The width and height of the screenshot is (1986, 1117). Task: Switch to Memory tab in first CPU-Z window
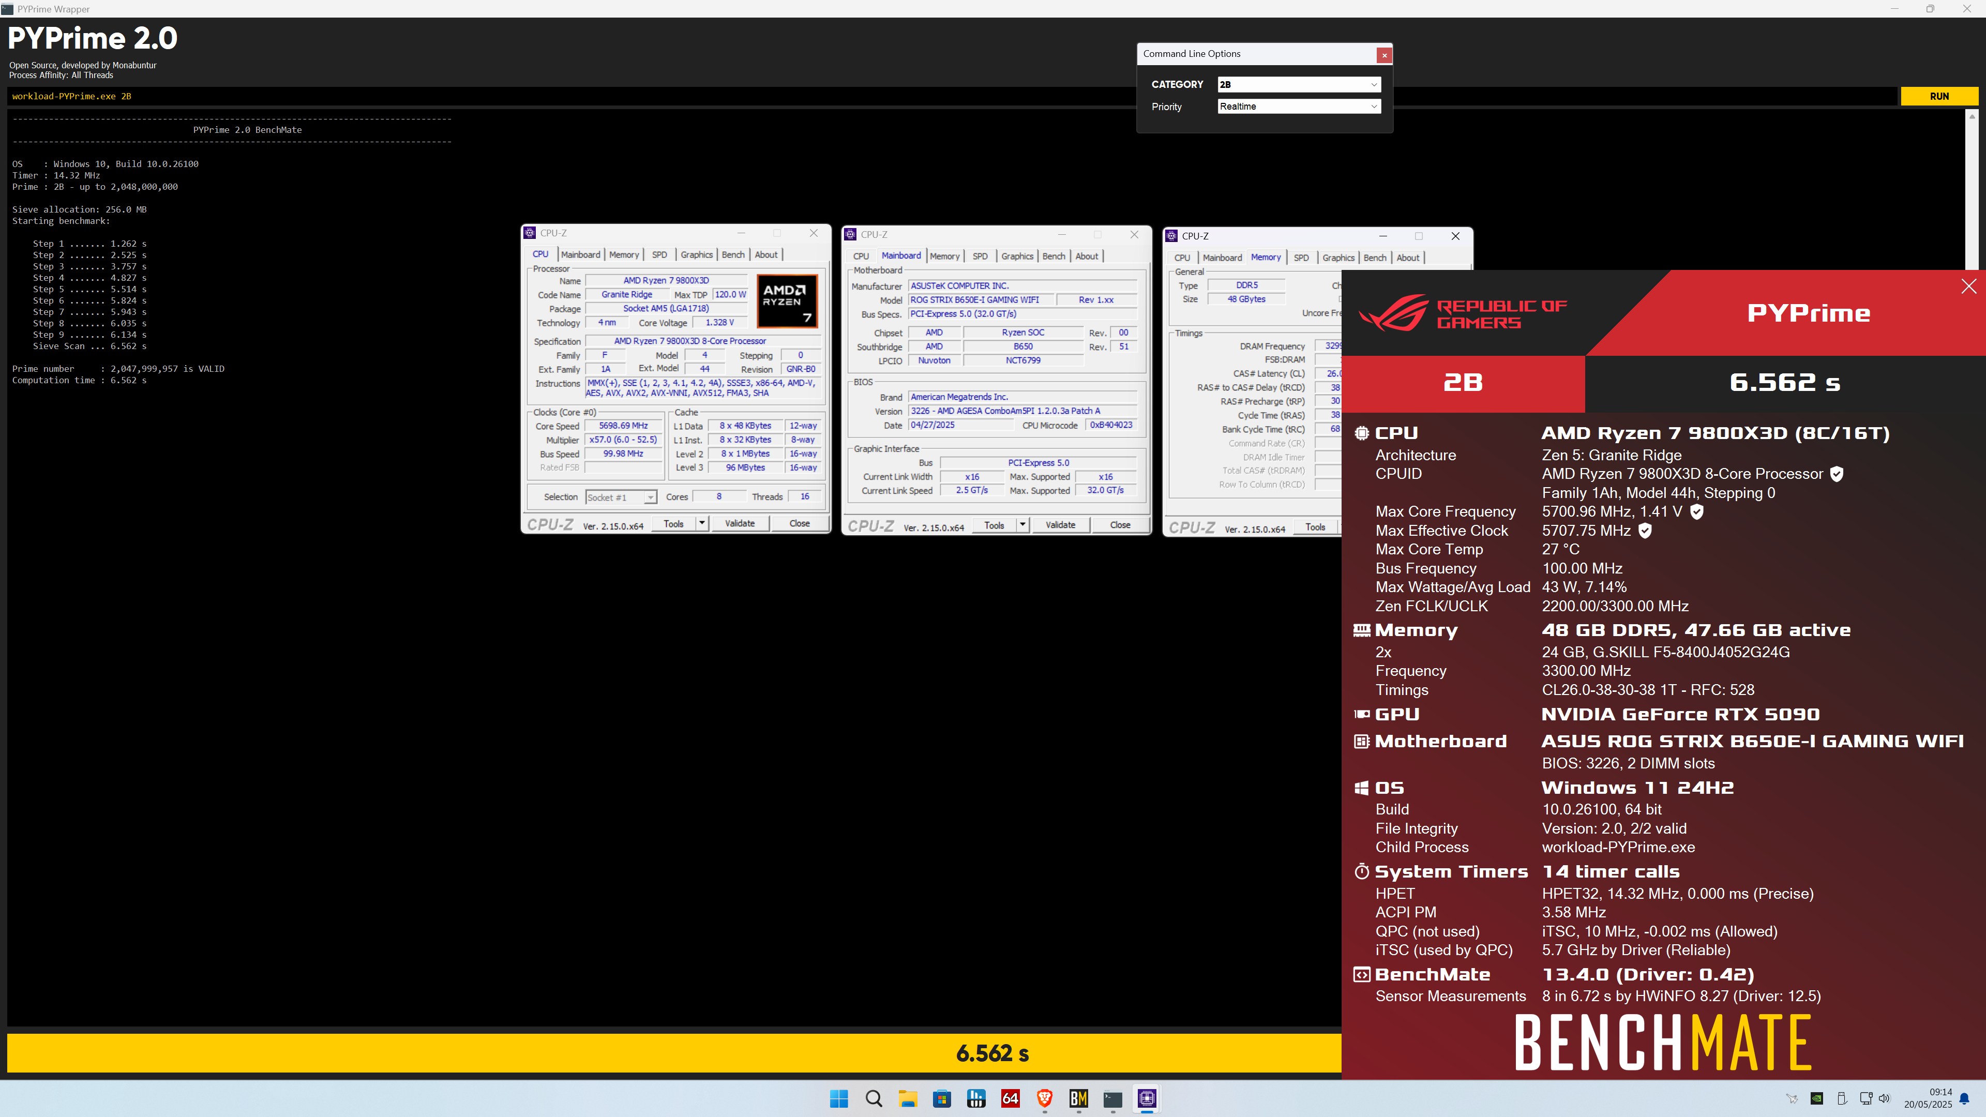624,254
